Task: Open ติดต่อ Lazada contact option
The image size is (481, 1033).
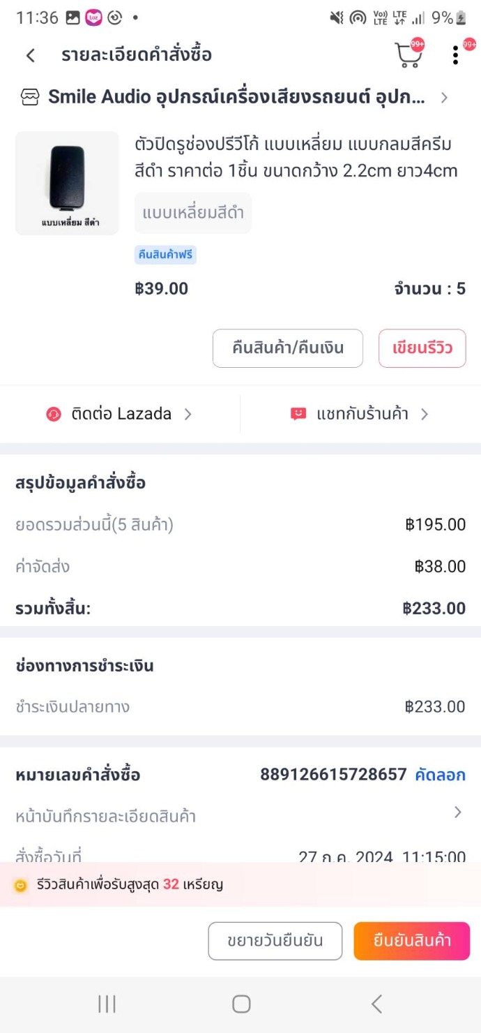Action: click(x=121, y=414)
